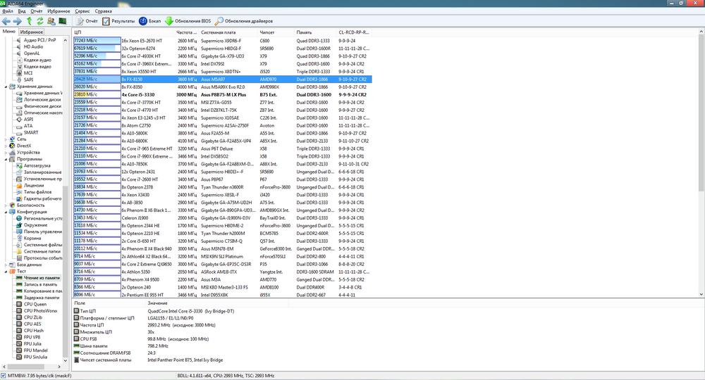Image resolution: width=705 pixels, height=380 pixels.
Task: Click the green Refresh icon in the toolbar
Action: [40, 21]
